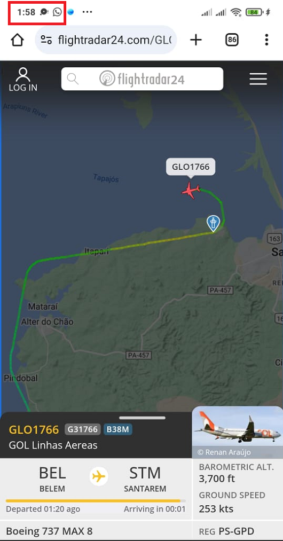The height and width of the screenshot is (541, 283).
Task: Open the GOL aircraft photo thumbnail
Action: 238,432
